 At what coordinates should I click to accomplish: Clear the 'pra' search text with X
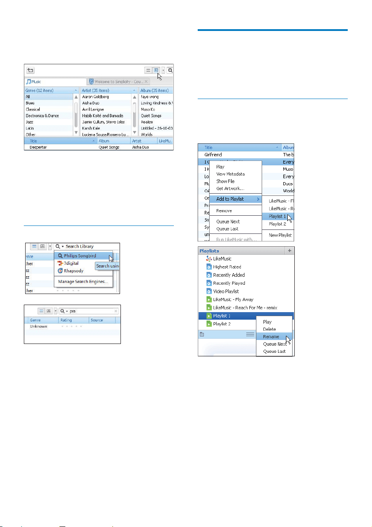[116, 311]
